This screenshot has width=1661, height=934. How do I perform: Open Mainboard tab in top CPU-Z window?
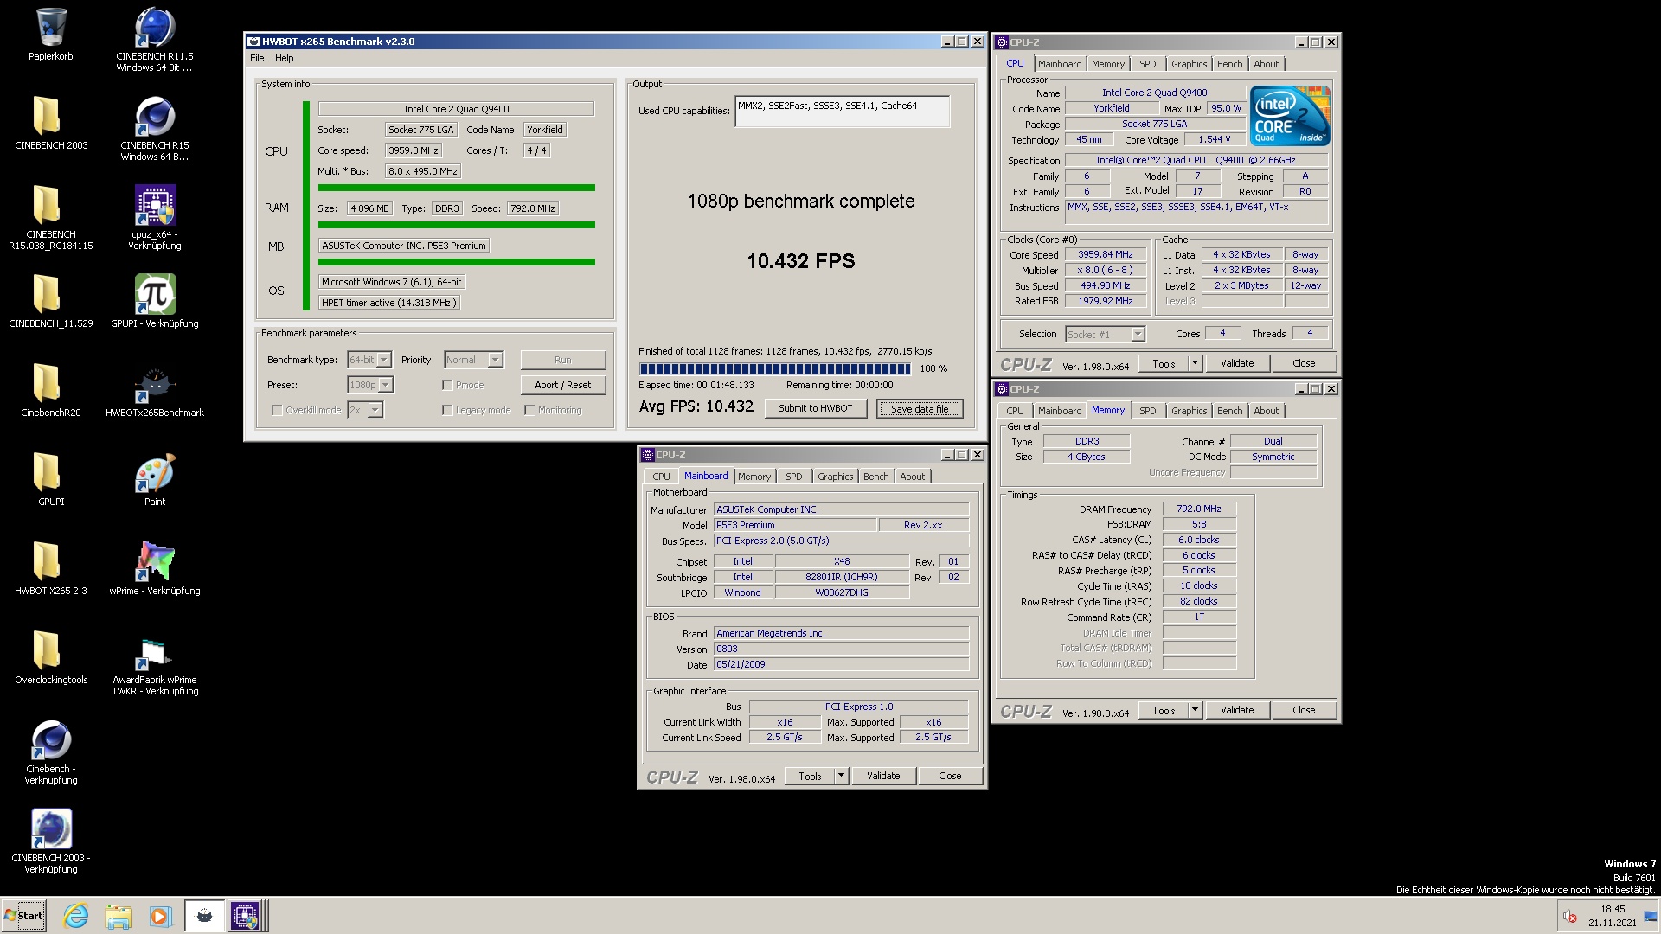click(1060, 64)
